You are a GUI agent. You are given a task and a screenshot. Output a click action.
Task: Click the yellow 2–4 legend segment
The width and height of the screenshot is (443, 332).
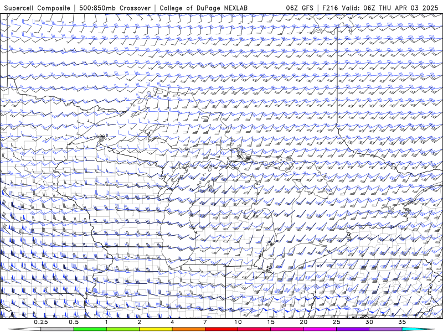156,329
